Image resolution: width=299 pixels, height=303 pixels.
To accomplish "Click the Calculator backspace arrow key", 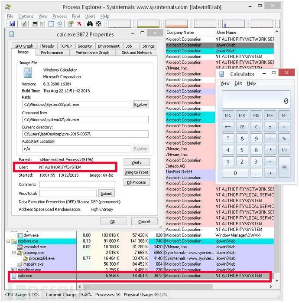I will click(228, 127).
